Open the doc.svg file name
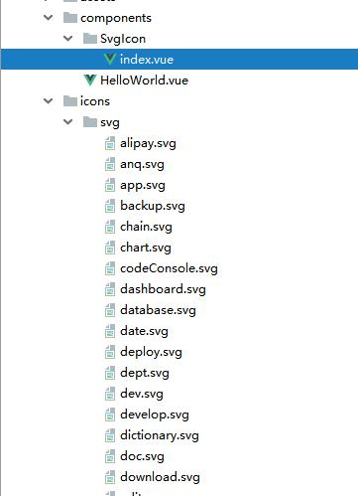Viewport: 358px width, 496px height. [142, 456]
